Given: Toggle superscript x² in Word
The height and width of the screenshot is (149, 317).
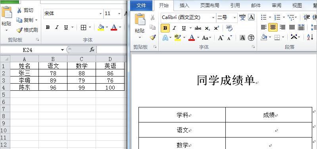Looking at the screenshot, I should tap(216, 28).
